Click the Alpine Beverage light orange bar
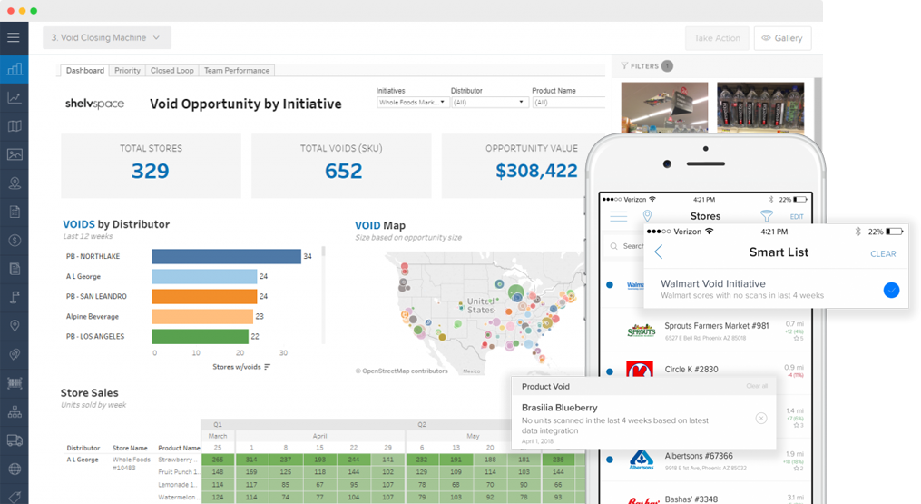The width and height of the screenshot is (921, 504). [x=202, y=316]
